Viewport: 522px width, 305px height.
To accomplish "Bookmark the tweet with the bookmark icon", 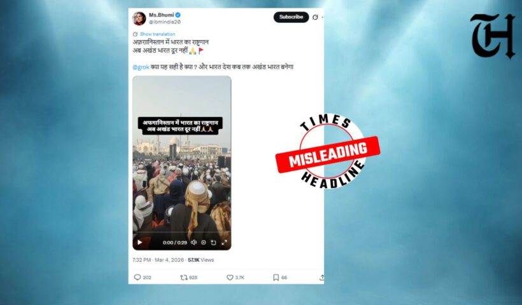I will pos(276,277).
